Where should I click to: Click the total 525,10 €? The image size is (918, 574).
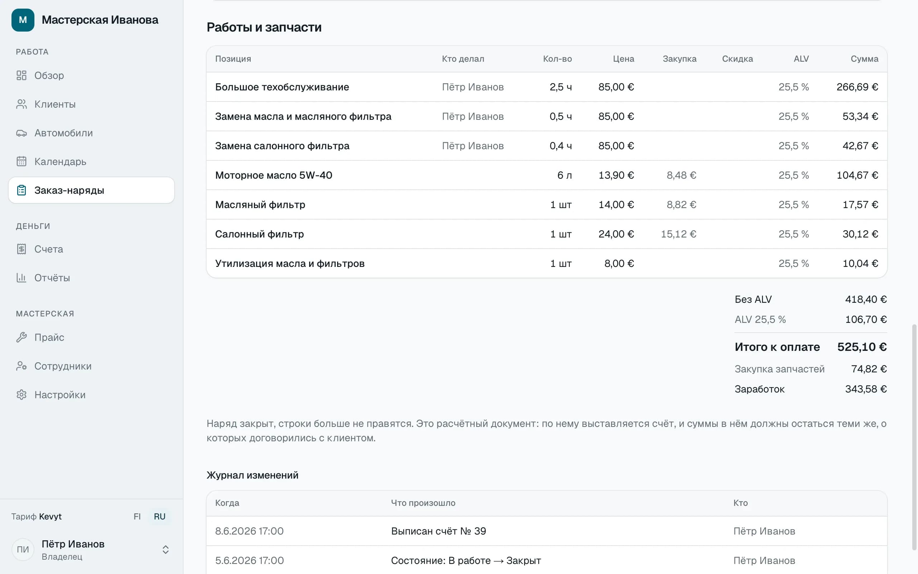(862, 347)
